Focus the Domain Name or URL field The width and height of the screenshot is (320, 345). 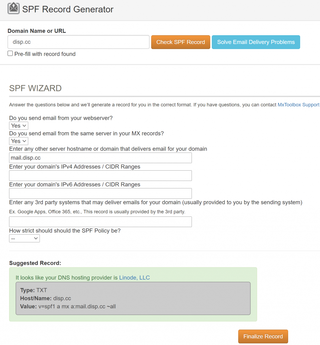coord(78,42)
